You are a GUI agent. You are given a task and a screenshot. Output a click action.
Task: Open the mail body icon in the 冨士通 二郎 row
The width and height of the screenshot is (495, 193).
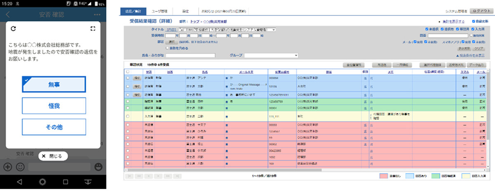coord(226,117)
